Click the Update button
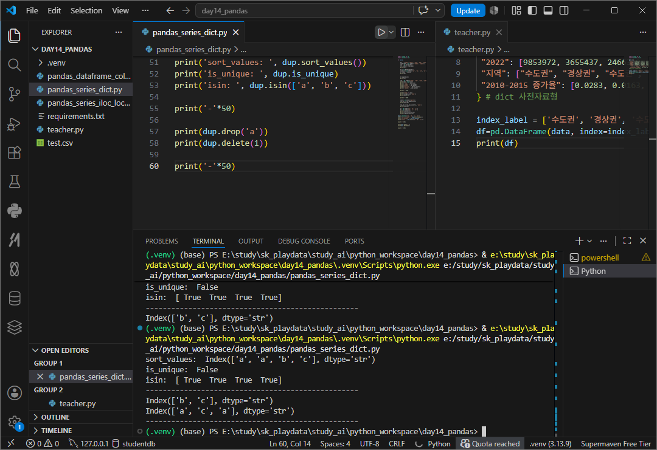Viewport: 657px width, 450px height. point(468,10)
